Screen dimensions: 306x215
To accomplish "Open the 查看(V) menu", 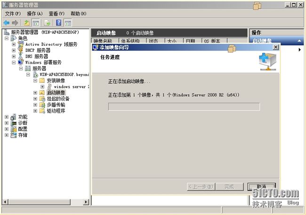I will point(56,14).
